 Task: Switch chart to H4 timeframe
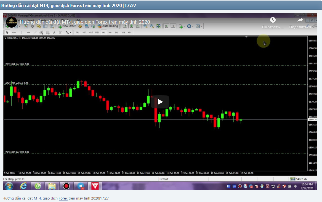coord(110,33)
